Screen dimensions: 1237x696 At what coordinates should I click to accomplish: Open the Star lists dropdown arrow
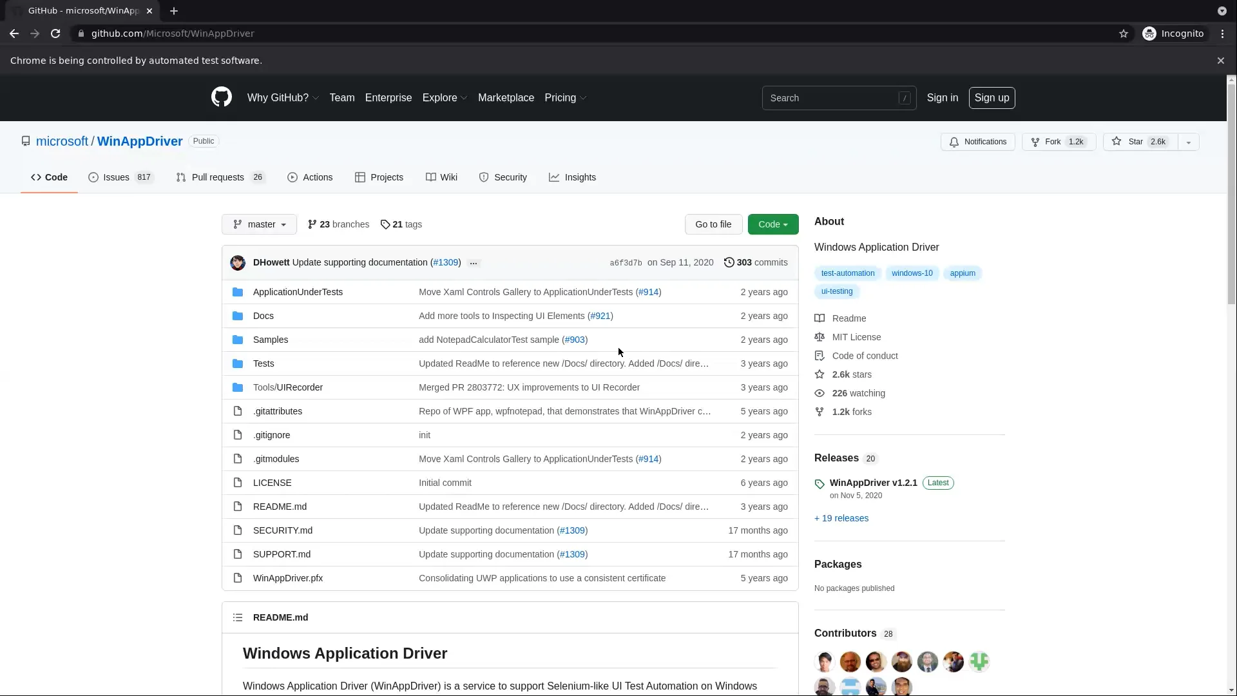1189,142
